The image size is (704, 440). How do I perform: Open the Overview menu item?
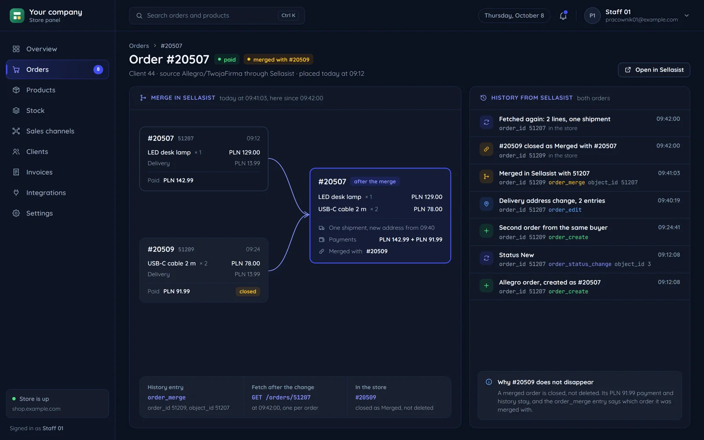pyautogui.click(x=57, y=49)
